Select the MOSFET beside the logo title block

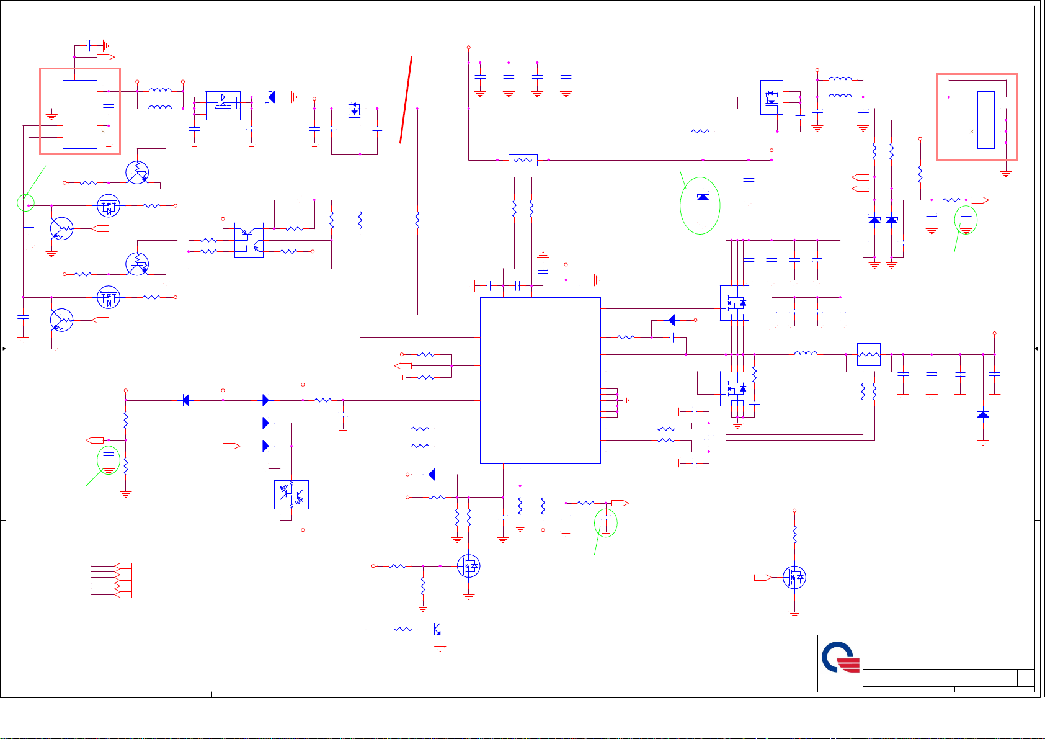(794, 578)
